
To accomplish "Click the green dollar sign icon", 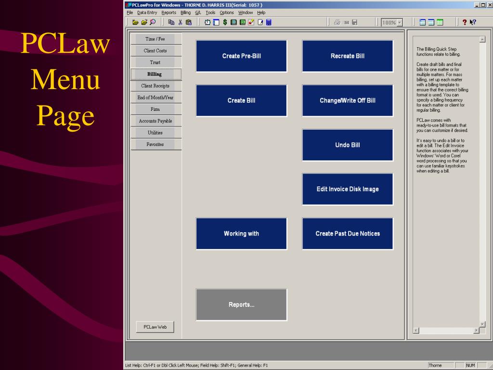I will tap(225, 22).
